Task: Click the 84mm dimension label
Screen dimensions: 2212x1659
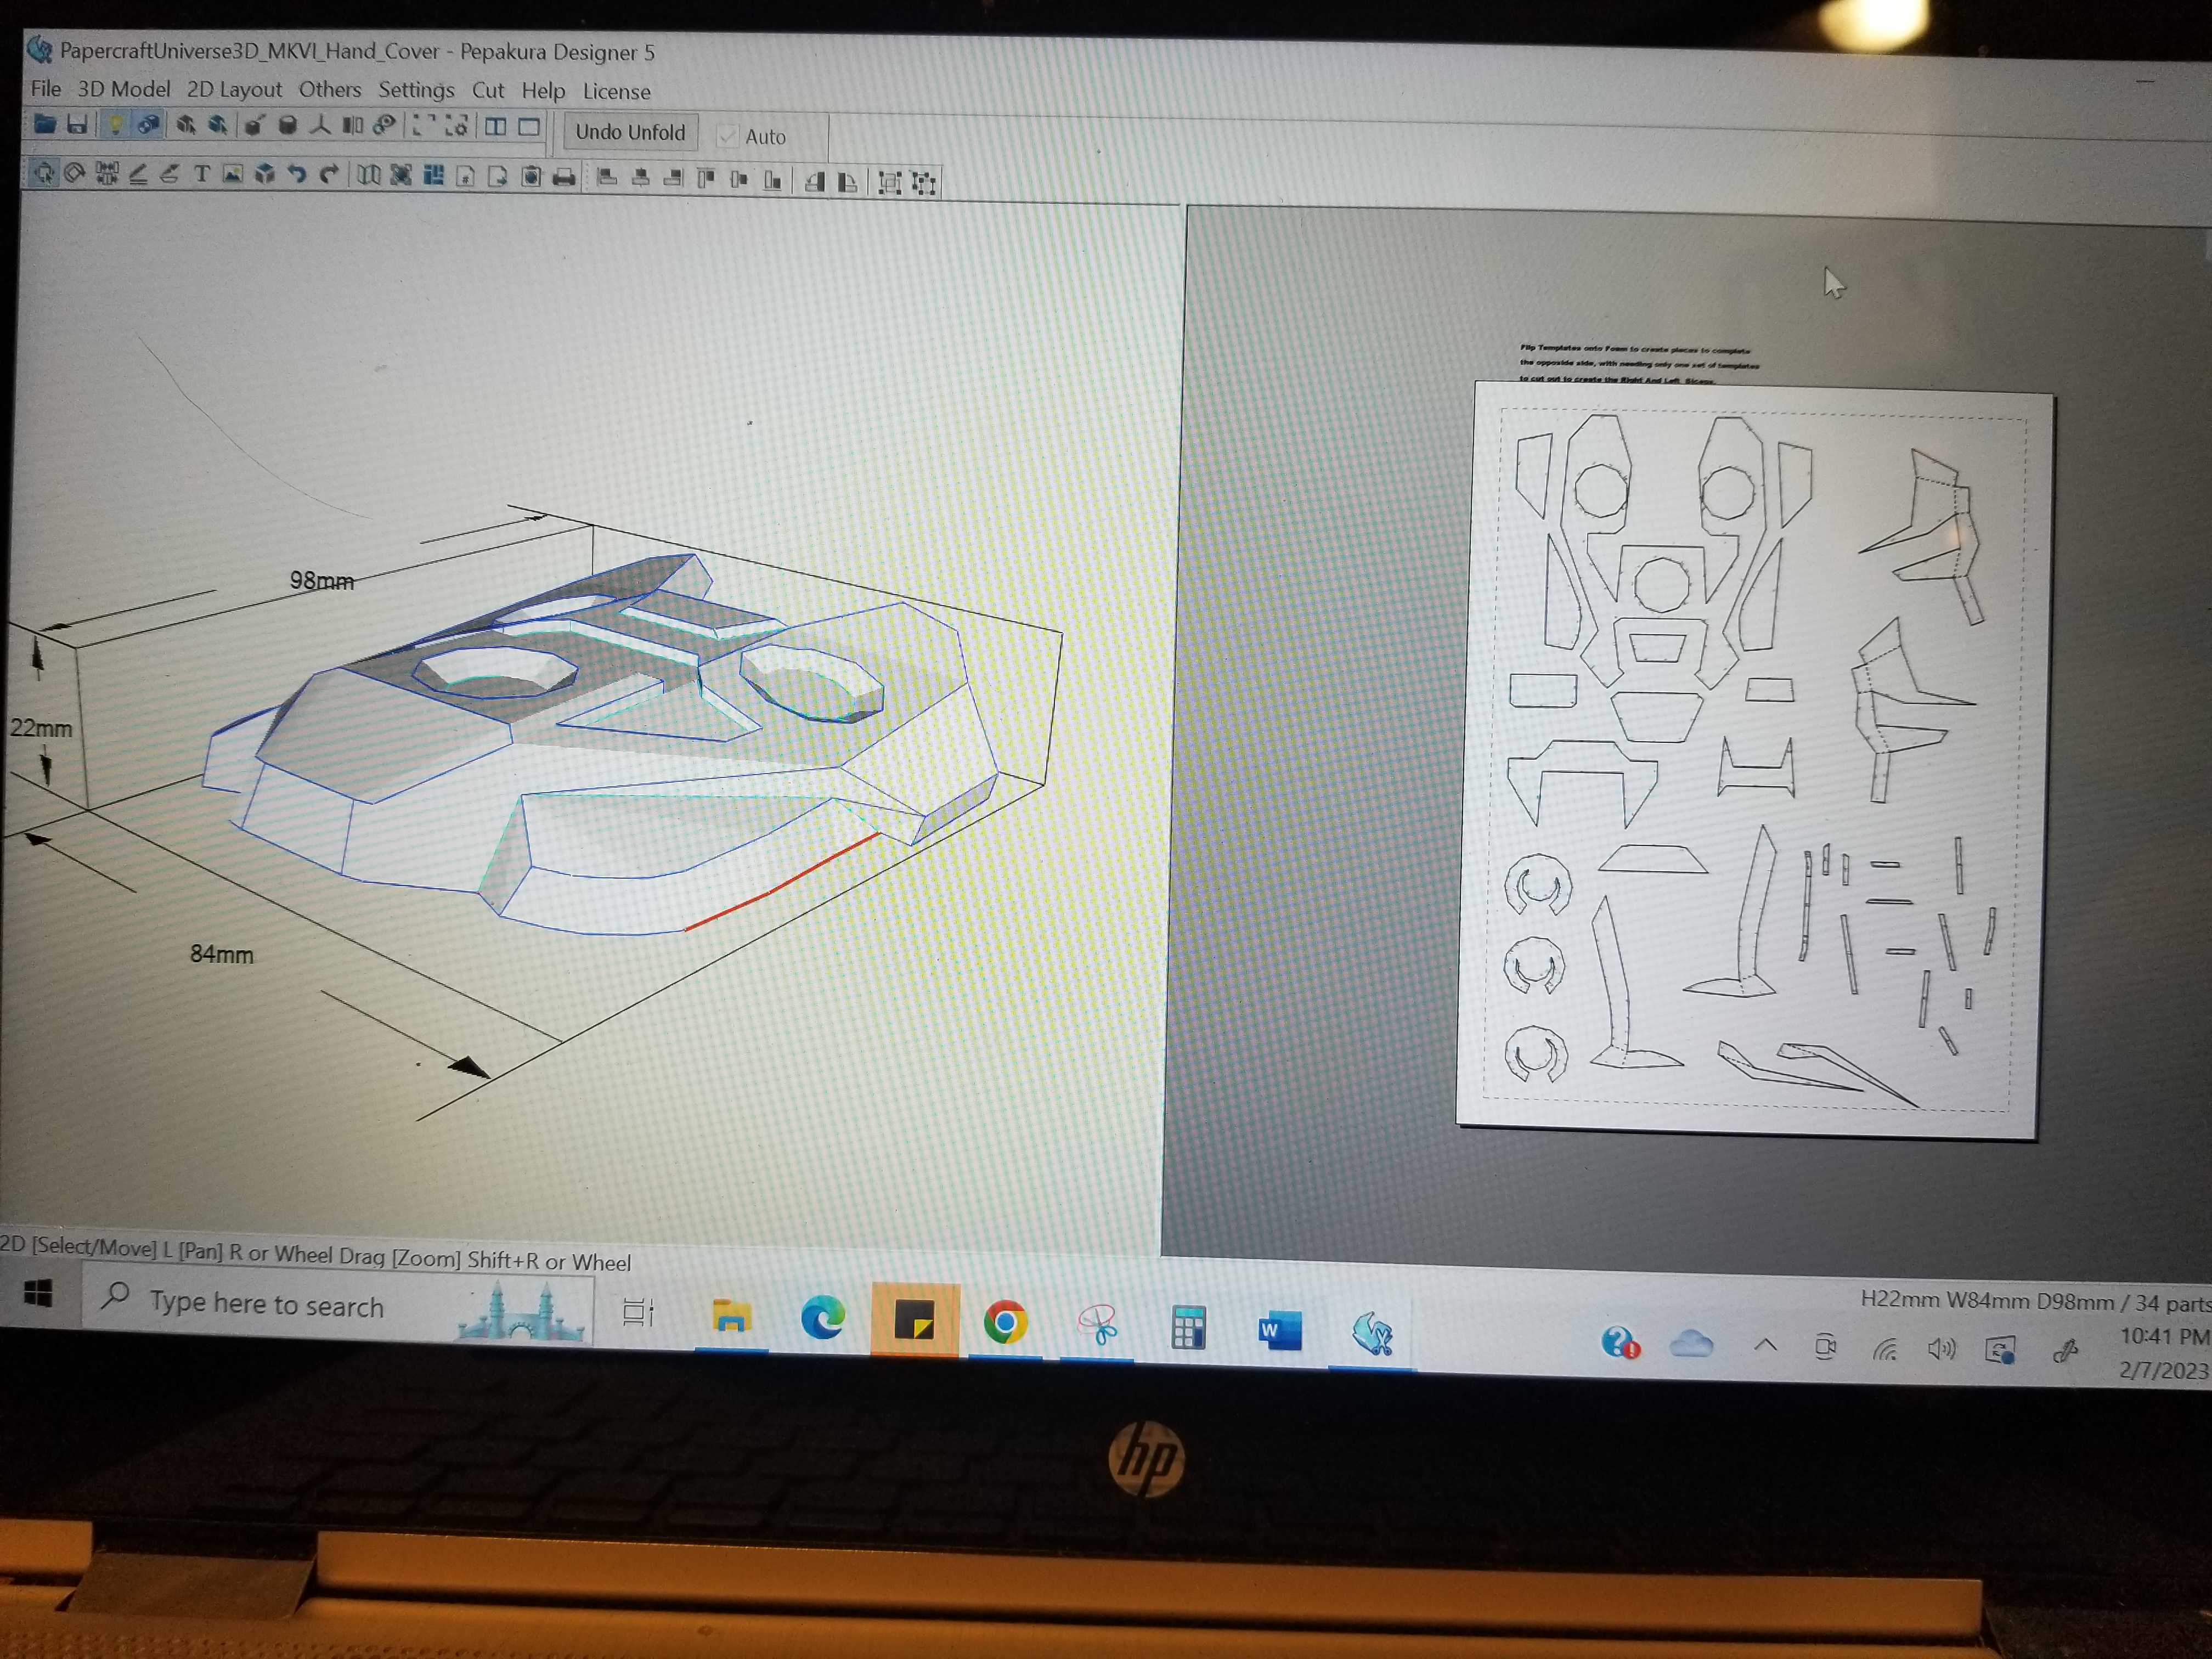Action: tap(222, 954)
